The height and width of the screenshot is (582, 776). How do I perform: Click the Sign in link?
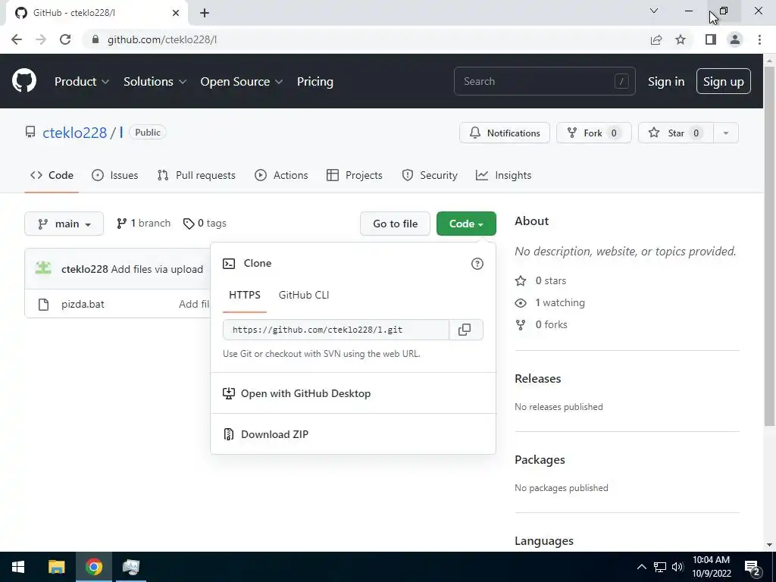click(x=666, y=82)
